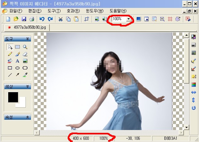Viewport: 199px width, 142px height.
Task: Paste from clipboard using the toolbar icon
Action: tap(76, 19)
